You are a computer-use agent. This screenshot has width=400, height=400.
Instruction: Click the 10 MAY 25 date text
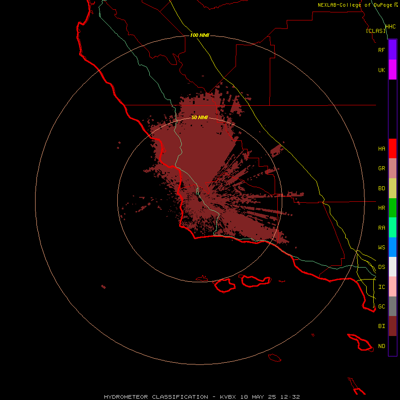click(258, 397)
